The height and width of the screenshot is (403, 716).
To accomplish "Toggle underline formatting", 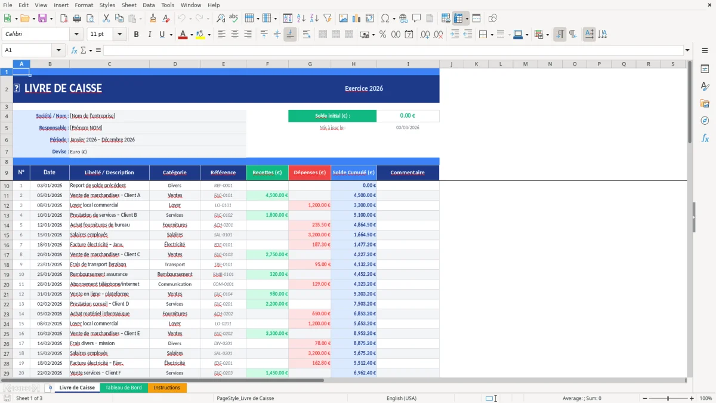I will point(161,34).
